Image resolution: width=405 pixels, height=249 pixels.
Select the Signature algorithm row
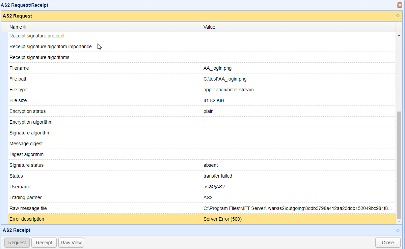202,133
